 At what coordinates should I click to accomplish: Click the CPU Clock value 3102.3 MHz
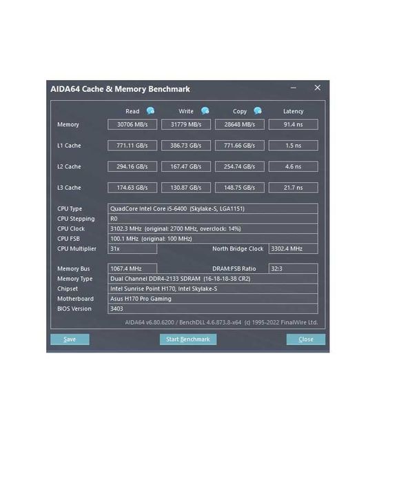(213, 228)
